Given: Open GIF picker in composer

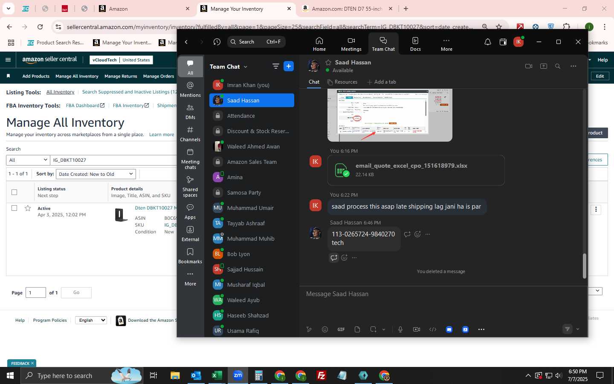Looking at the screenshot, I should (x=341, y=329).
